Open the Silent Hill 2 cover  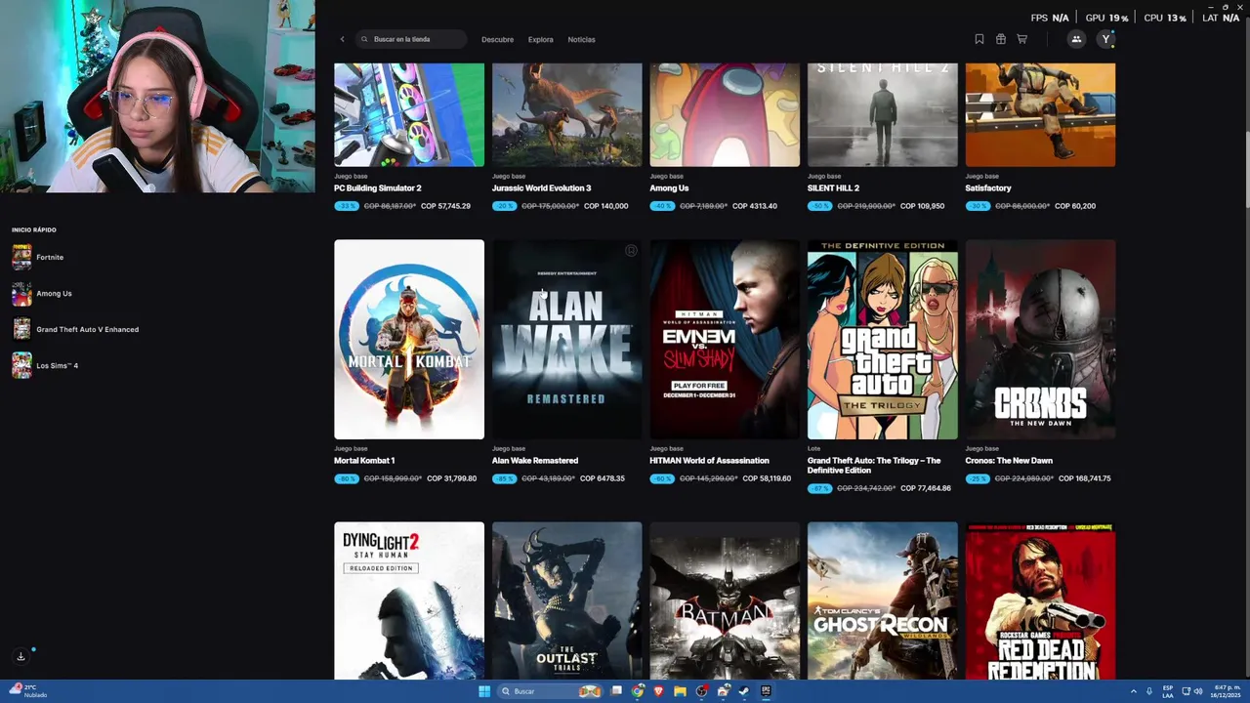[x=883, y=115]
